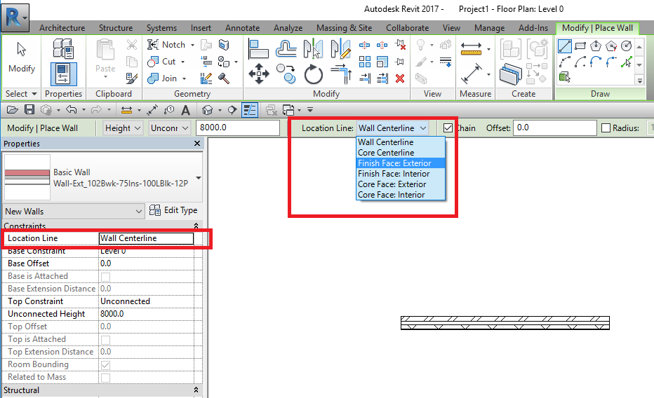Click the Save icon in quick access toolbar
Viewport: 654px width, 398px height.
coord(29,110)
